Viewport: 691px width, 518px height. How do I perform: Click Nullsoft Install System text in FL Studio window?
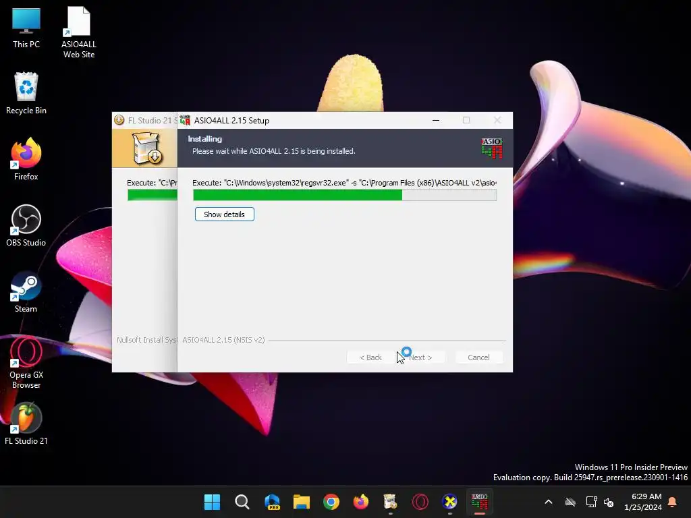coord(146,340)
